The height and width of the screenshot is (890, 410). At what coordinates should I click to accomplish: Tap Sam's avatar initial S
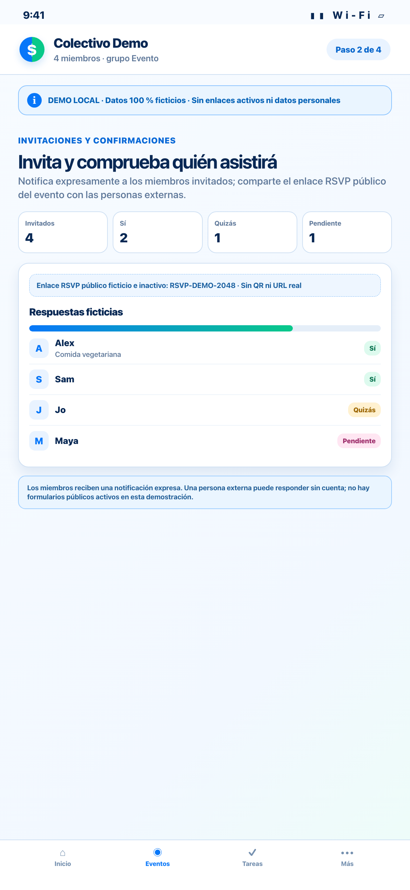click(x=39, y=379)
